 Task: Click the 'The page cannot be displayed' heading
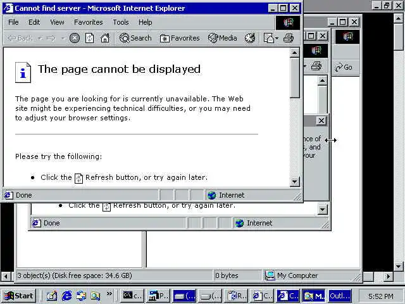(x=119, y=69)
